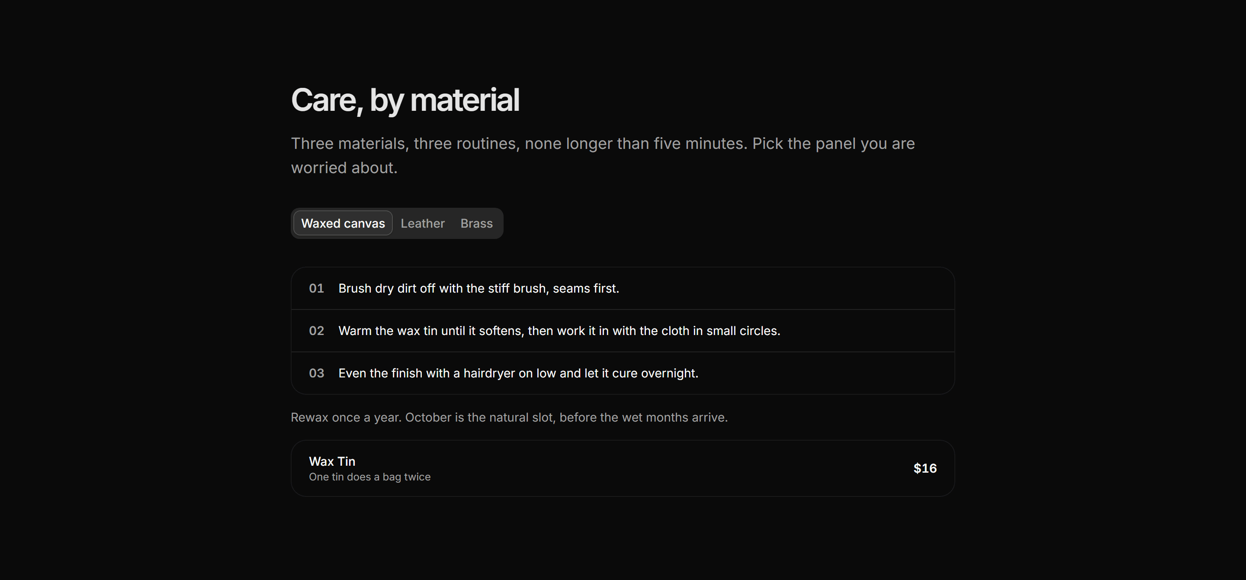Open the Wax Tin product card
Viewport: 1246px width, 580px height.
pos(623,468)
